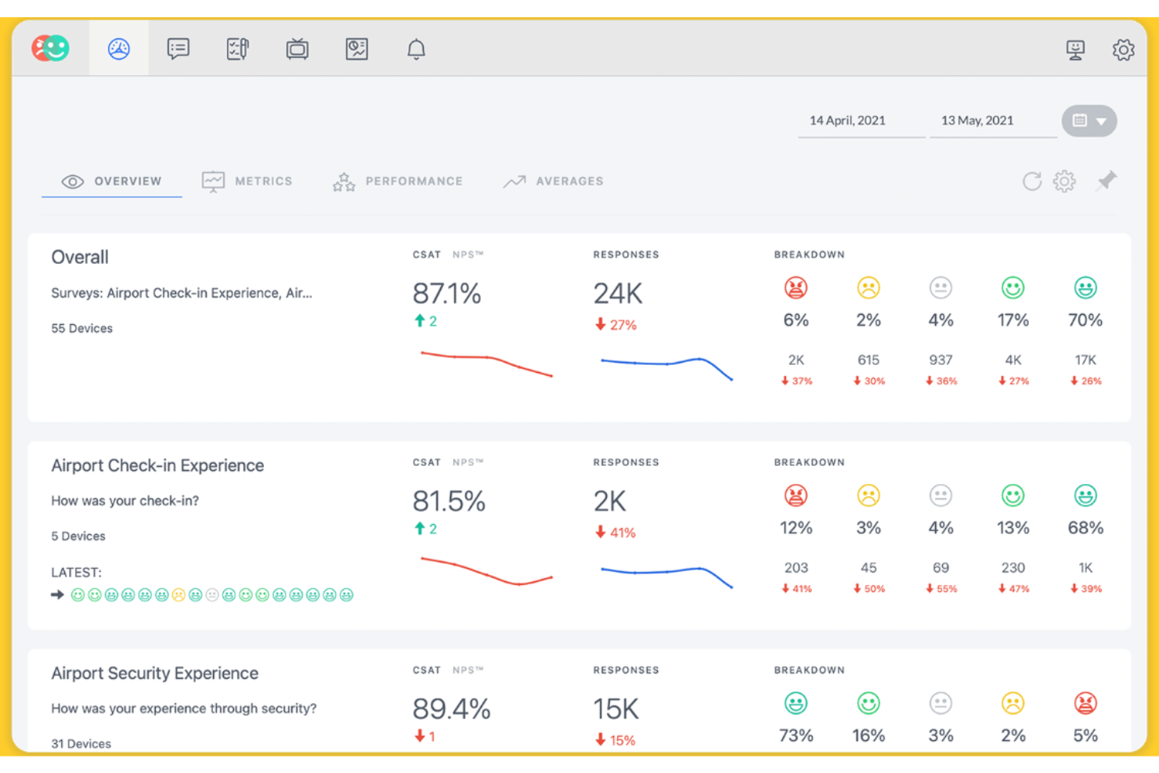Open the dashboard gauge view
Screen dimensions: 1159x773
click(x=118, y=48)
